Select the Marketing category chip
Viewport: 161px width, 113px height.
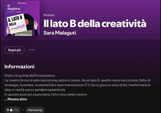click(35, 110)
